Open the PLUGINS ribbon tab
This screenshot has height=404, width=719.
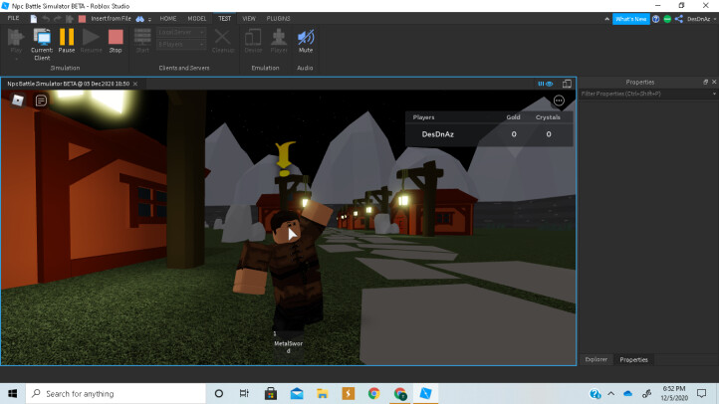click(278, 18)
